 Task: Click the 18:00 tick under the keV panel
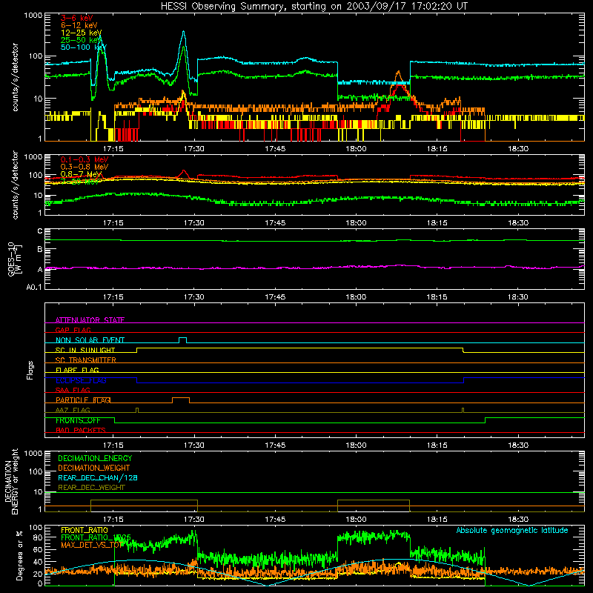pos(356,149)
